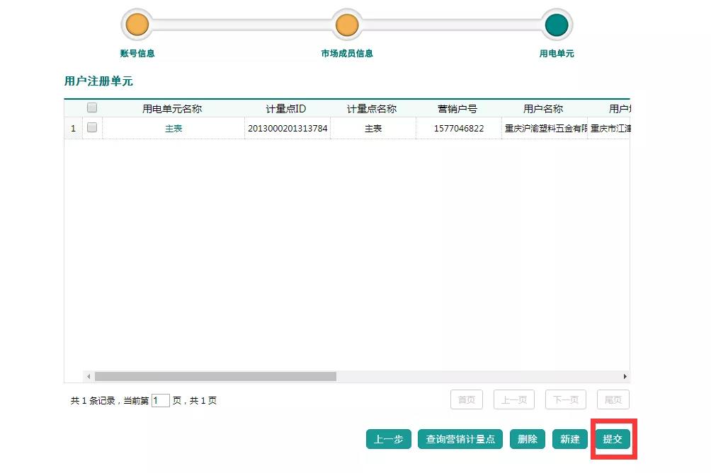Click the 计量点ID column header
This screenshot has height=473, width=711.
click(286, 109)
